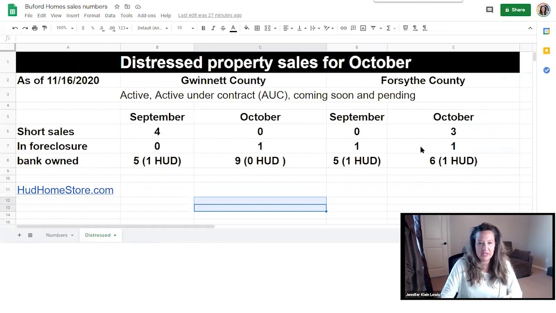556x313 pixels.
Task: Open the 100% zoom dropdown
Action: (x=64, y=28)
